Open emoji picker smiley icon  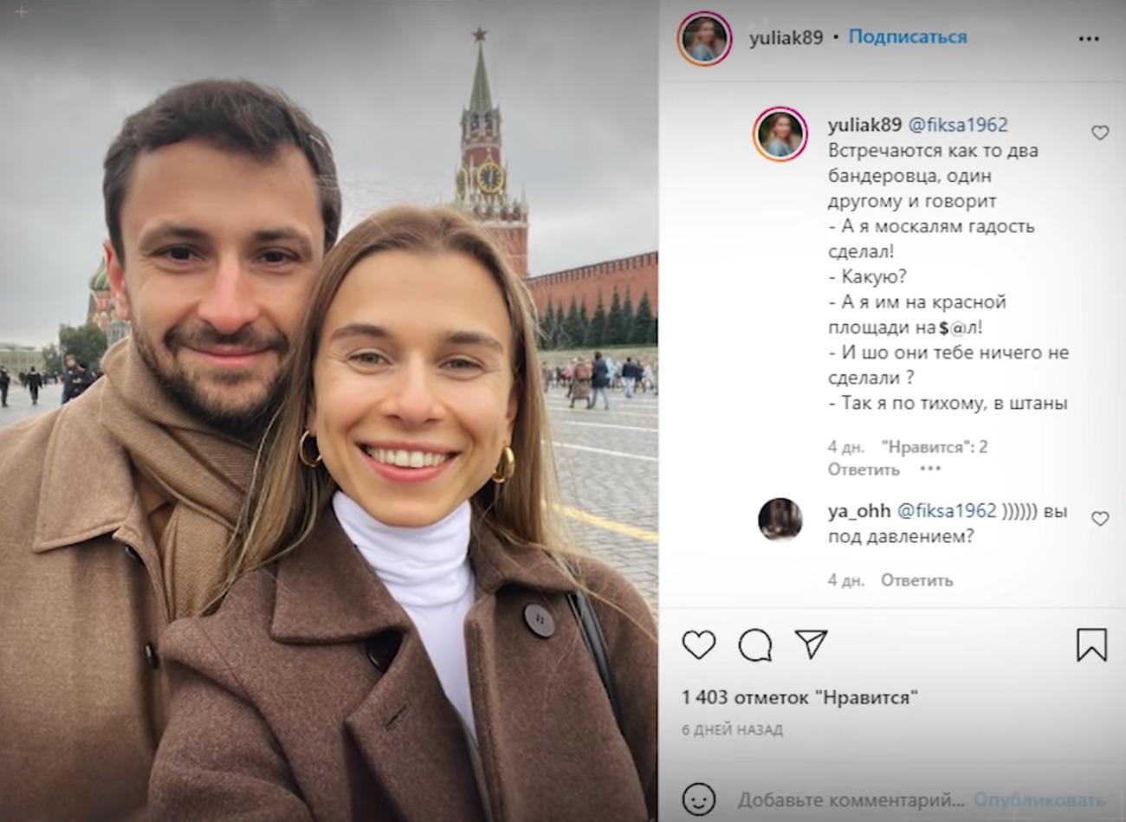(x=699, y=799)
